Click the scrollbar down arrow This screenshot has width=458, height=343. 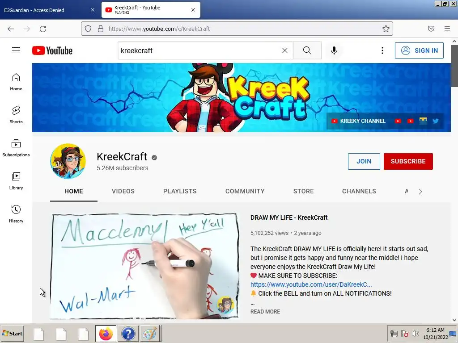(x=454, y=320)
